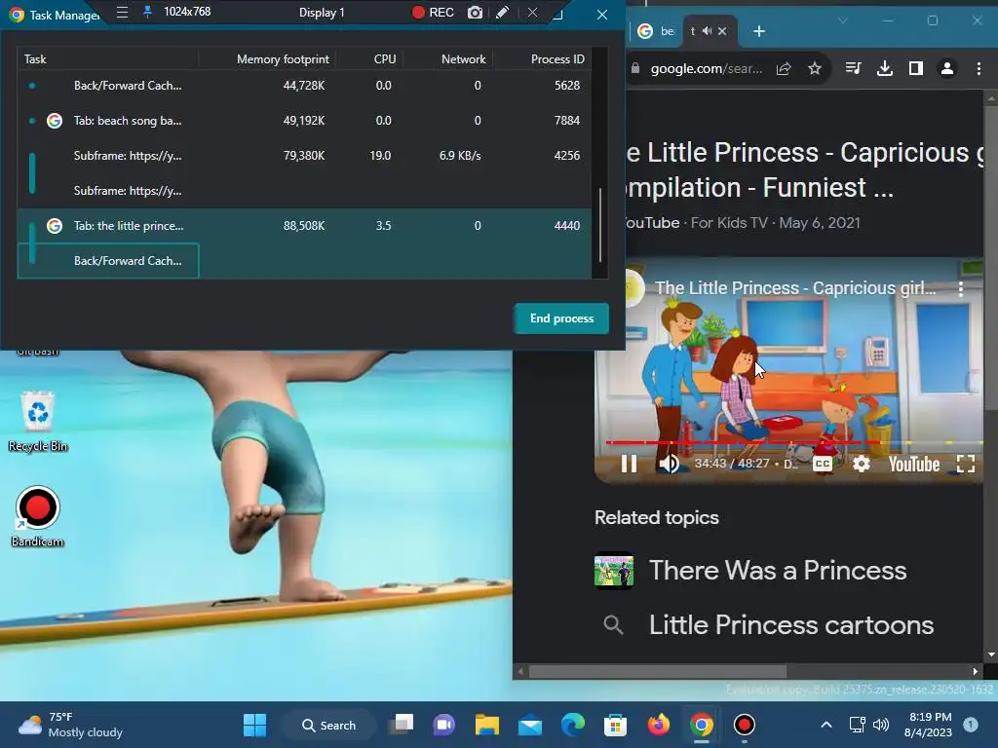
Task: Open the Little Princess search result title
Action: [x=805, y=169]
